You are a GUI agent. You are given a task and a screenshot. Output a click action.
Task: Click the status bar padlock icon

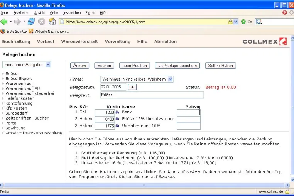[287, 191]
